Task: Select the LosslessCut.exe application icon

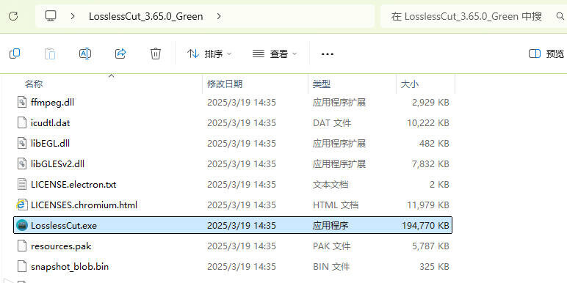Action: click(22, 226)
